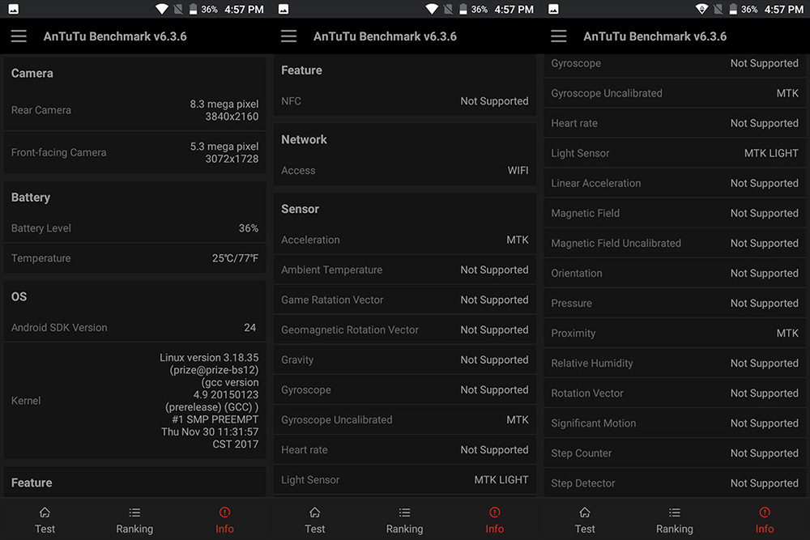Screen dimensions: 810x540
Task: Tap Heart rate row in right screenshot
Action: point(675,123)
